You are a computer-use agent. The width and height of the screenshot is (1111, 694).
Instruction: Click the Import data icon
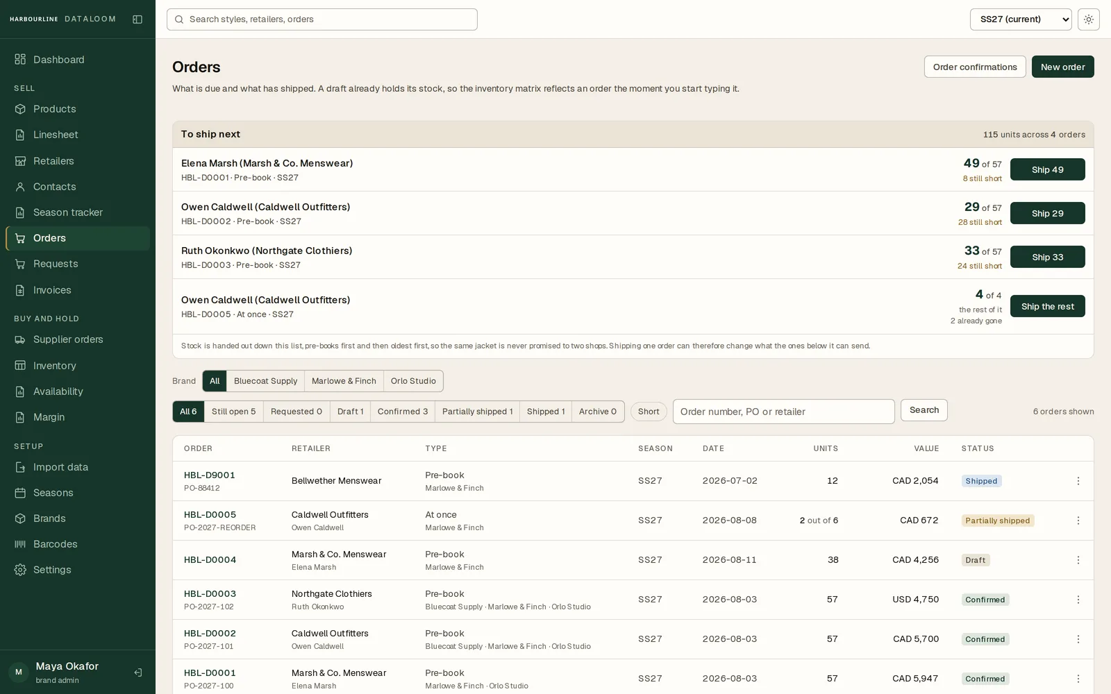tap(20, 467)
